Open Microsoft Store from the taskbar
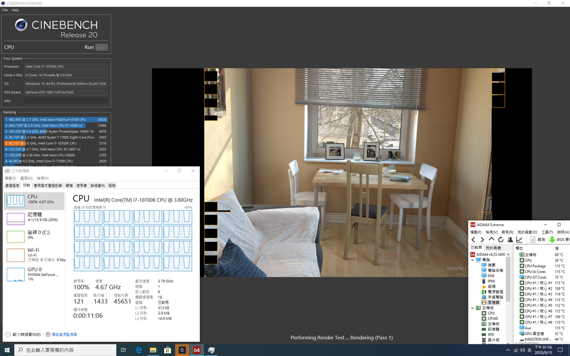This screenshot has height=356, width=570. 168,350
